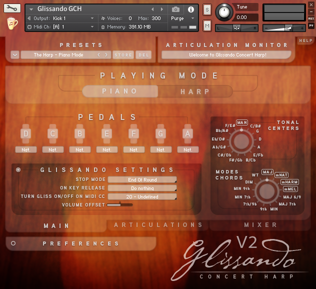Click the C pedal
Viewport: 316px width, 289px height.
point(53,133)
